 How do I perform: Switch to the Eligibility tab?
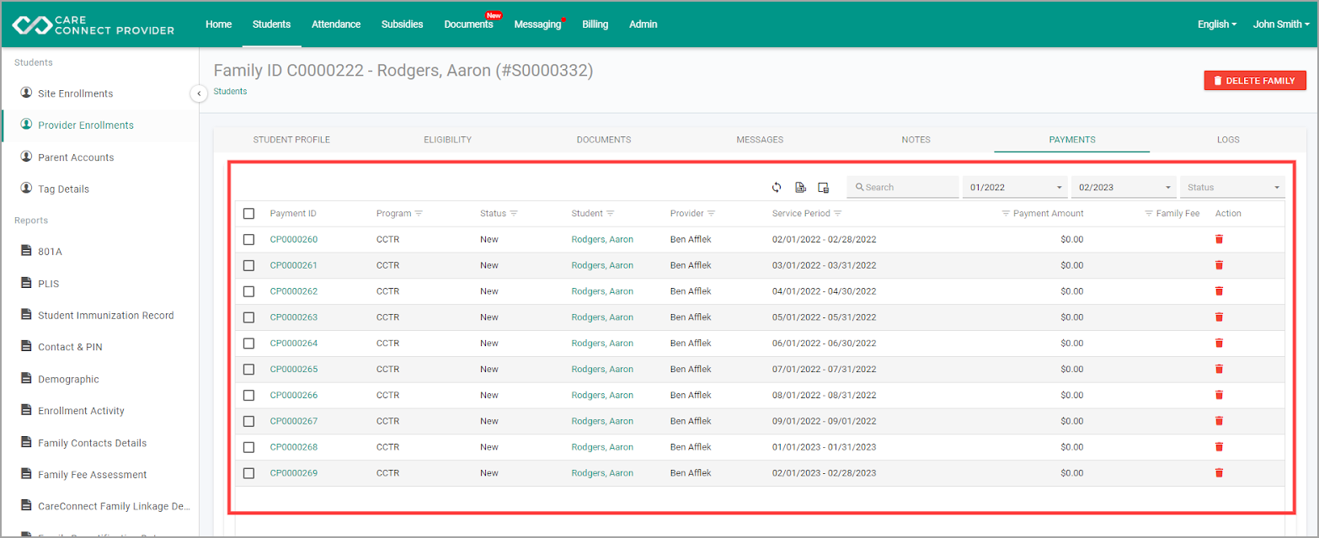[447, 140]
